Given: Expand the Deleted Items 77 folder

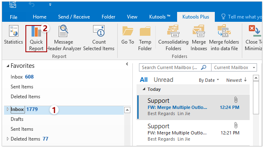Looking at the screenshot, I should pyautogui.click(x=8, y=139).
